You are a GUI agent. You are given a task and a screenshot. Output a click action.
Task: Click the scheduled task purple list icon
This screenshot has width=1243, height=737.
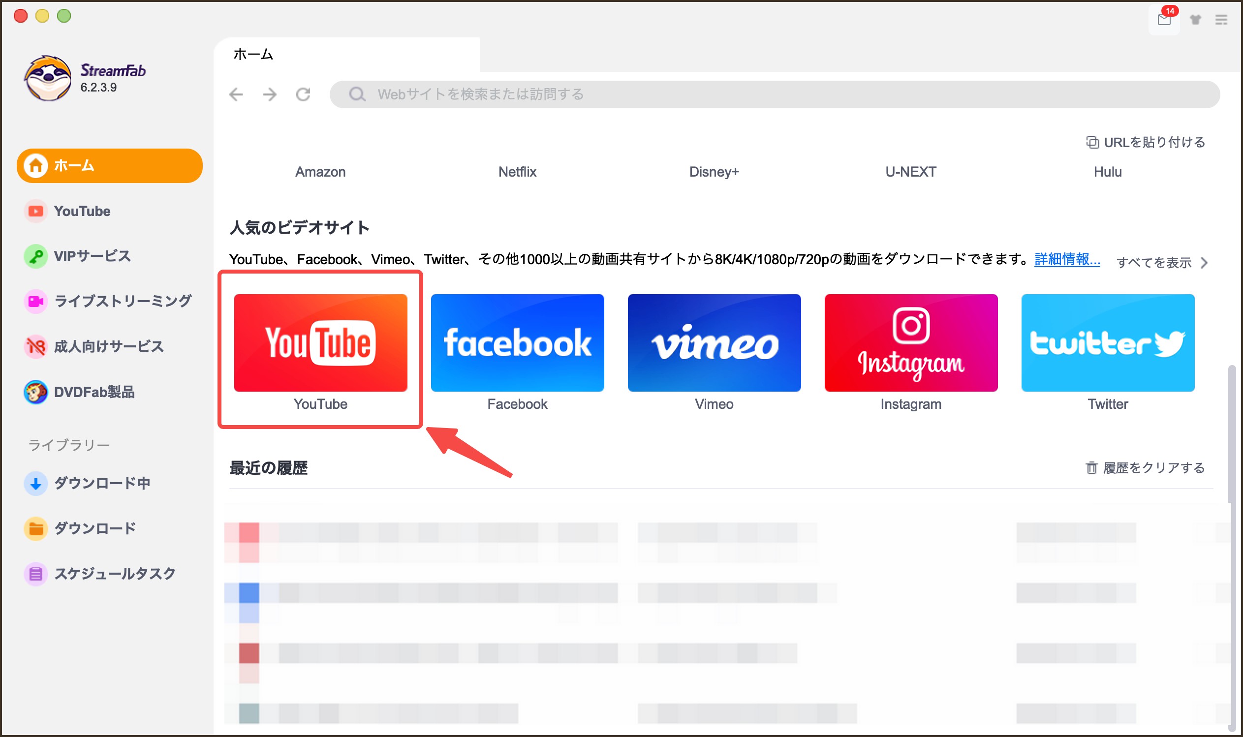click(x=36, y=574)
